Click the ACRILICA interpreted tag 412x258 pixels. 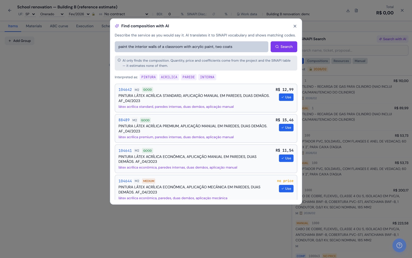click(169, 77)
